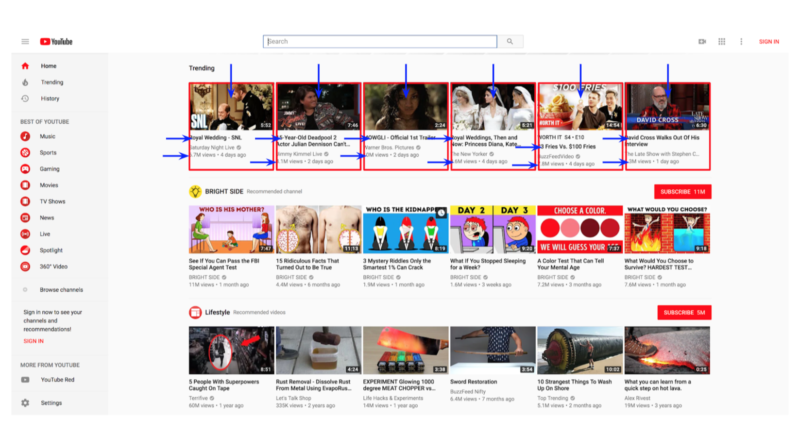
Task: Click channel name "Life Hacks & Experiments"
Action: point(393,398)
